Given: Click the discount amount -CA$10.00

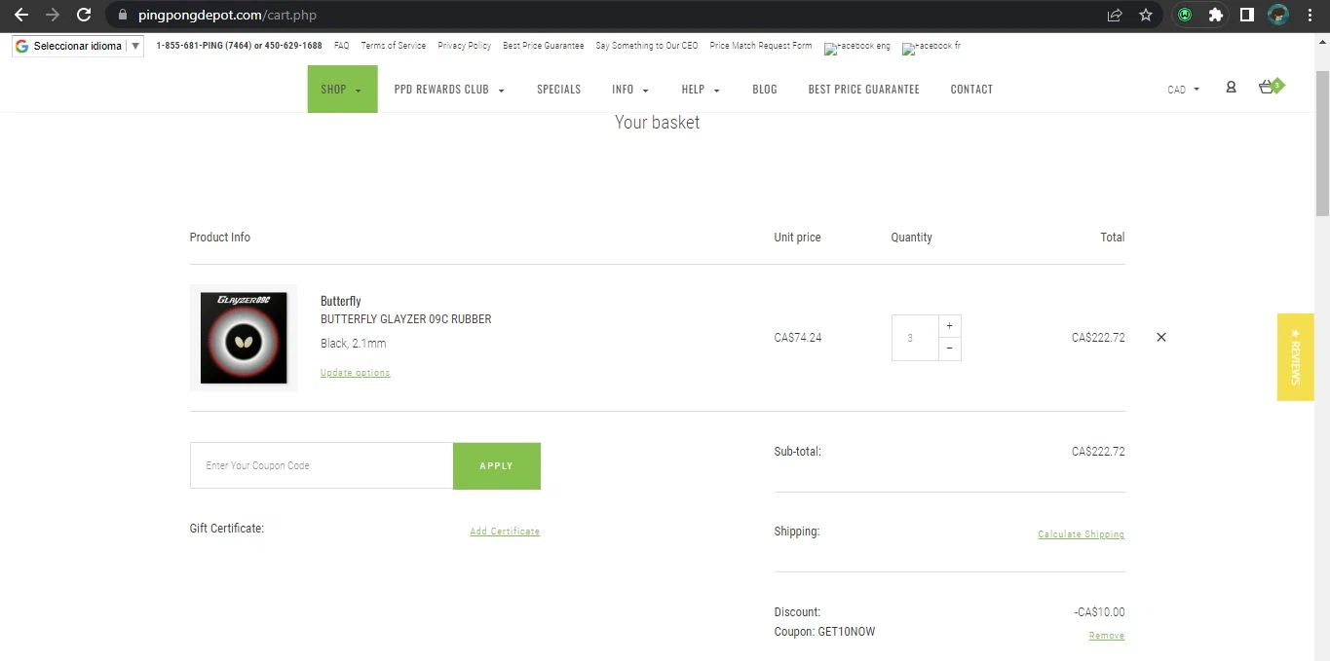Looking at the screenshot, I should 1099,612.
